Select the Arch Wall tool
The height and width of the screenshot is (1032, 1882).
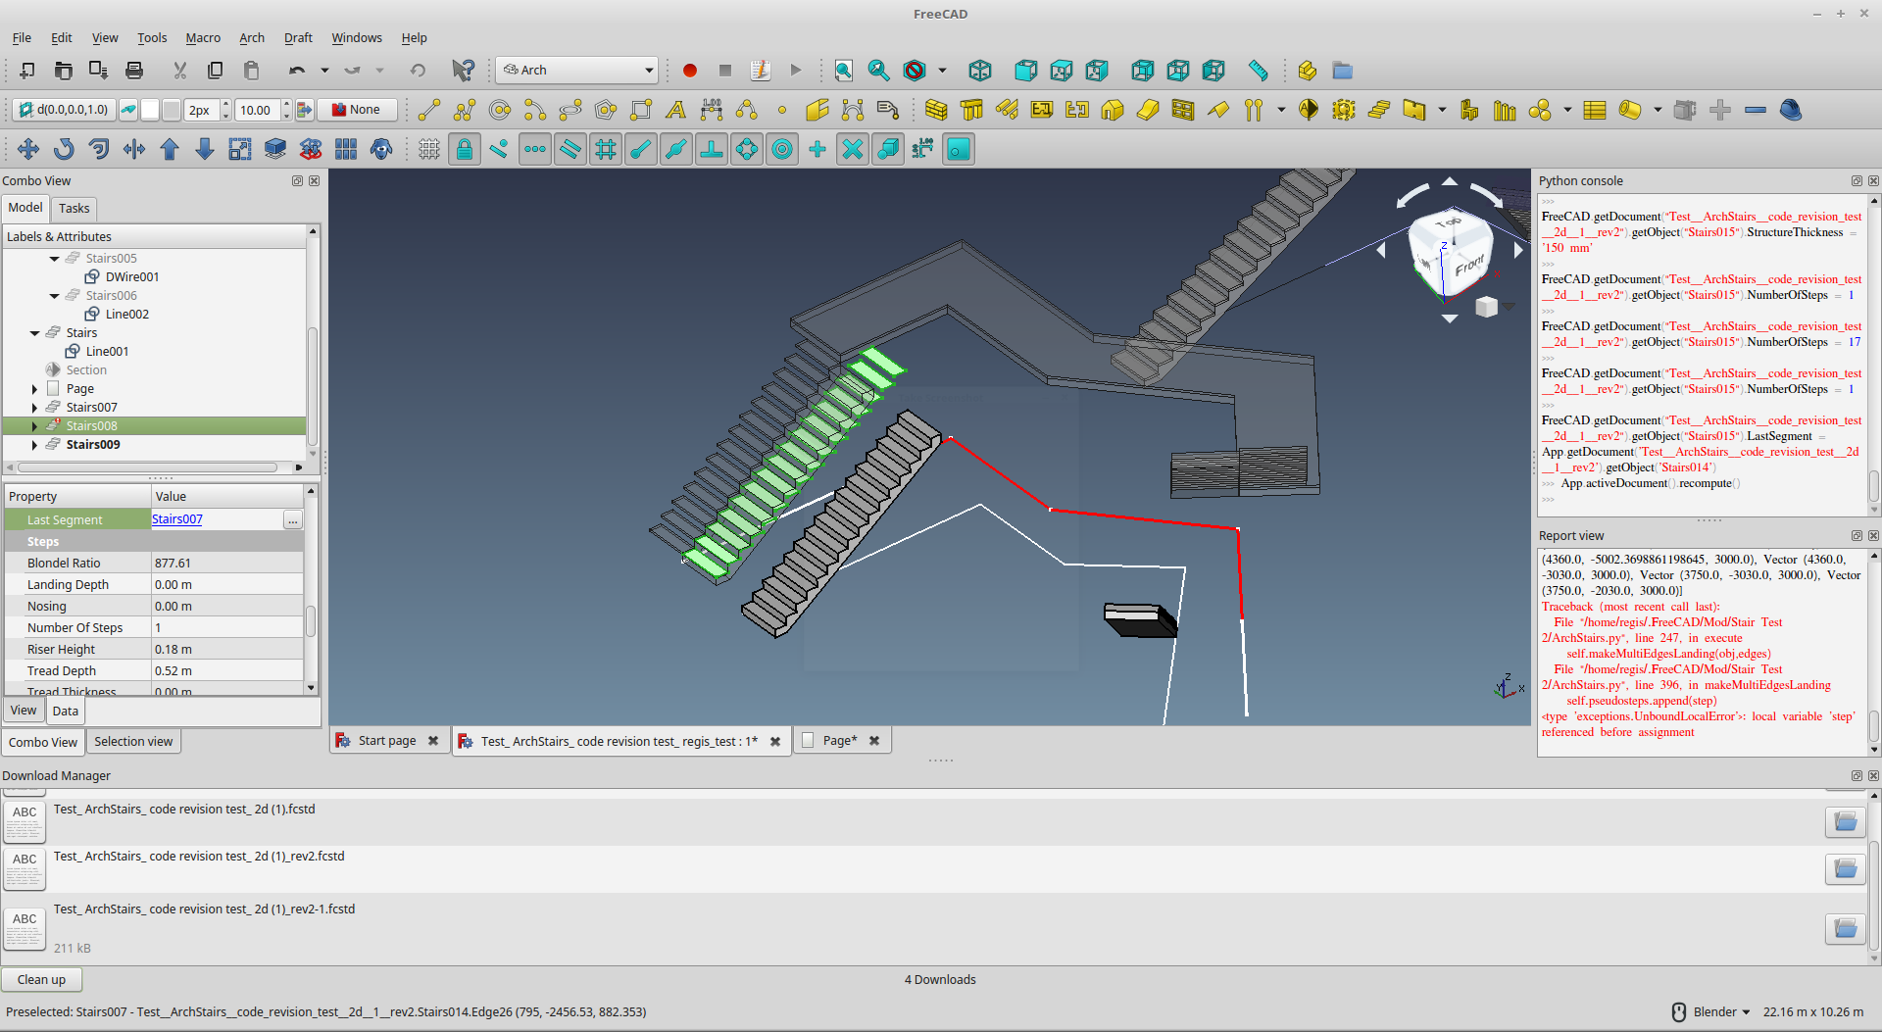[x=936, y=110]
